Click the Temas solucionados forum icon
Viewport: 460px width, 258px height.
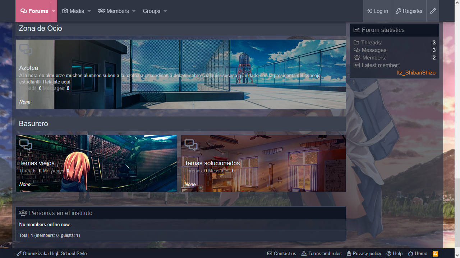191,145
